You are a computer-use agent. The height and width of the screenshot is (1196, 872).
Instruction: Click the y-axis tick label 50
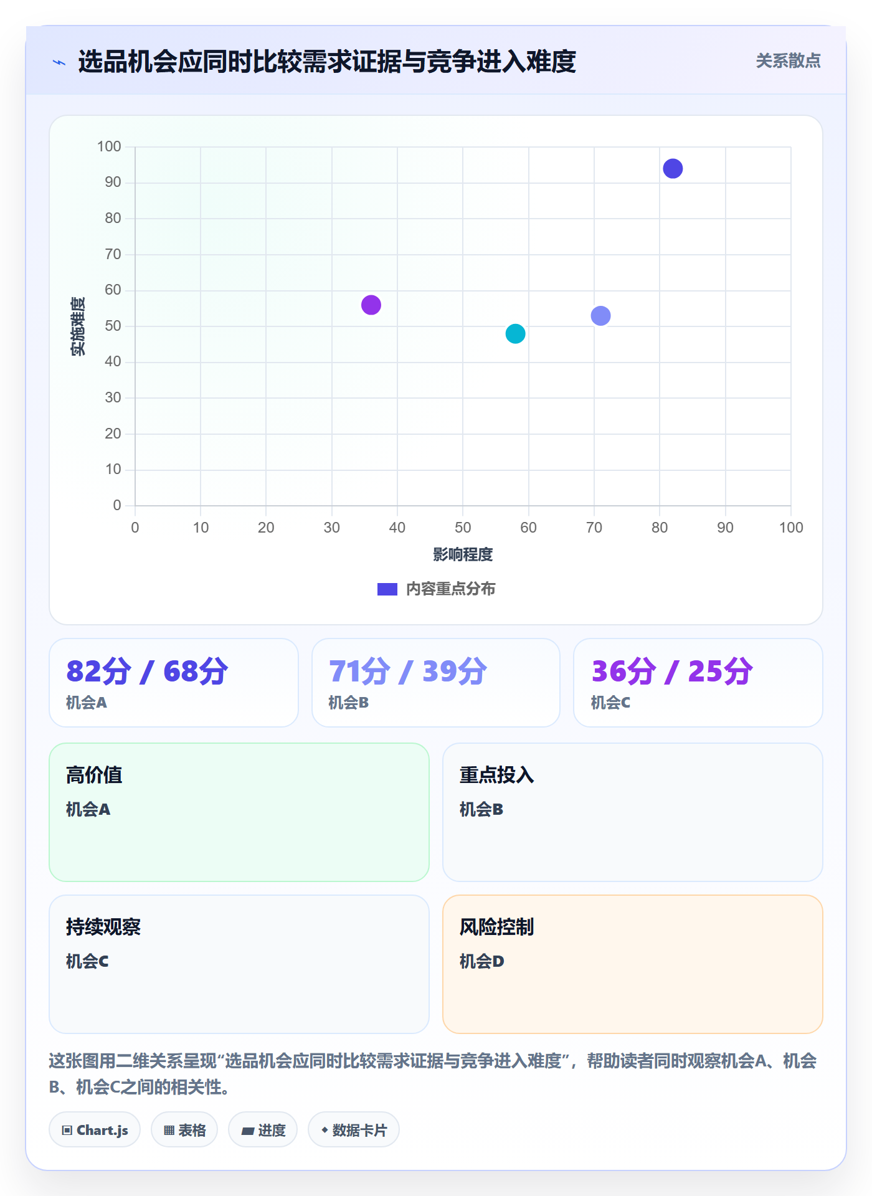pos(113,326)
